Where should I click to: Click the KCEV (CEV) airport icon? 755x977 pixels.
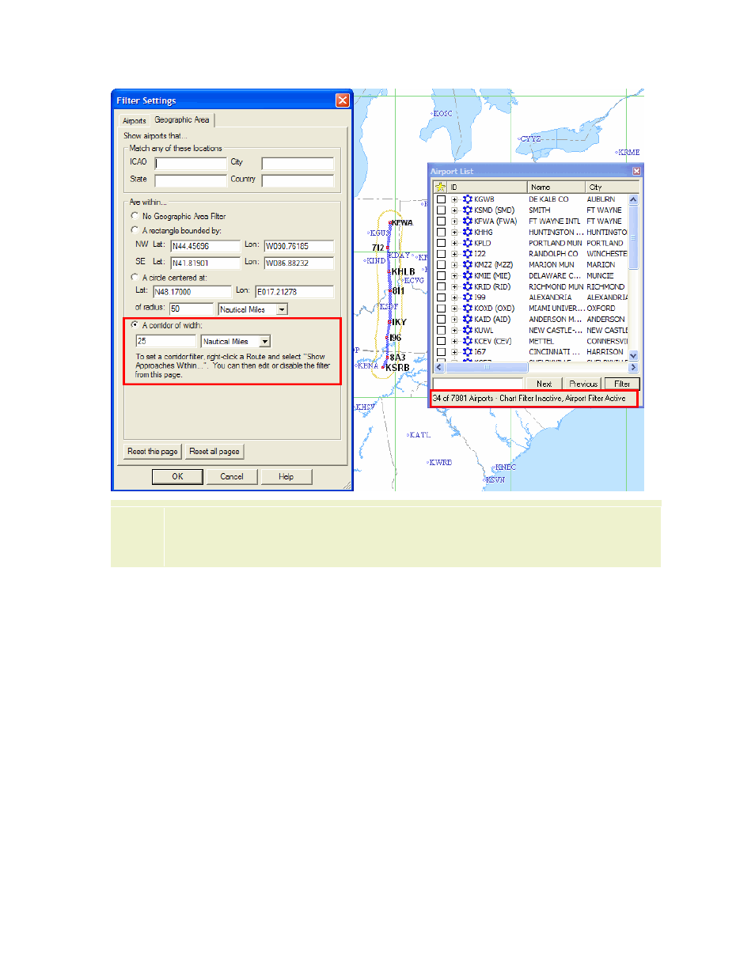468,341
